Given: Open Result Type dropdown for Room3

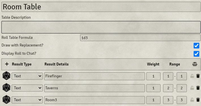Looking at the screenshot, I should pyautogui.click(x=27, y=100).
